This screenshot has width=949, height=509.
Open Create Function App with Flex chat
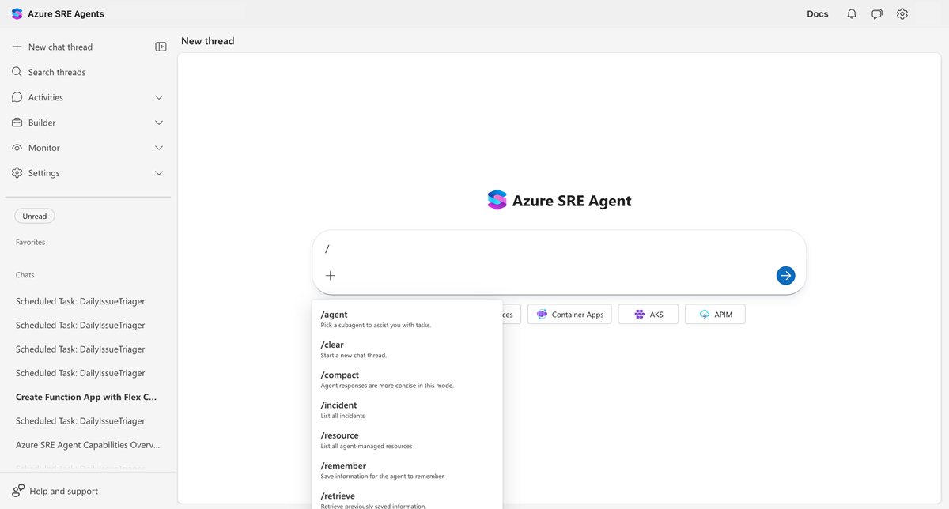(86, 397)
